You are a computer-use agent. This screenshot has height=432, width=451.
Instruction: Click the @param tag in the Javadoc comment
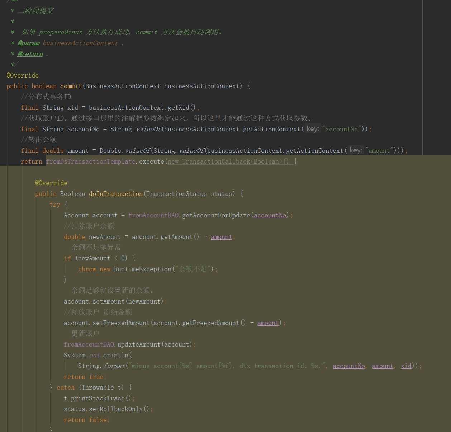click(x=29, y=43)
